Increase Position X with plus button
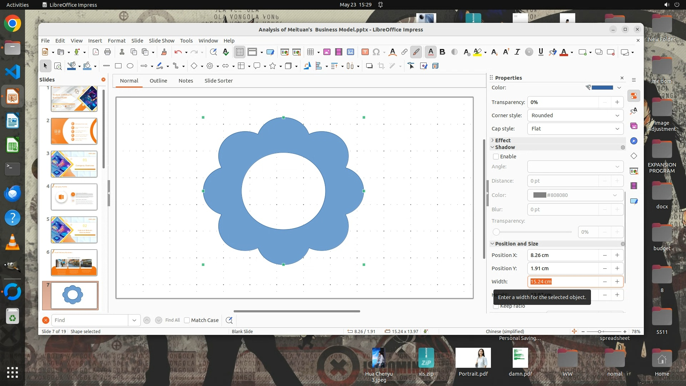Screen dimensions: 686x386 [617, 255]
